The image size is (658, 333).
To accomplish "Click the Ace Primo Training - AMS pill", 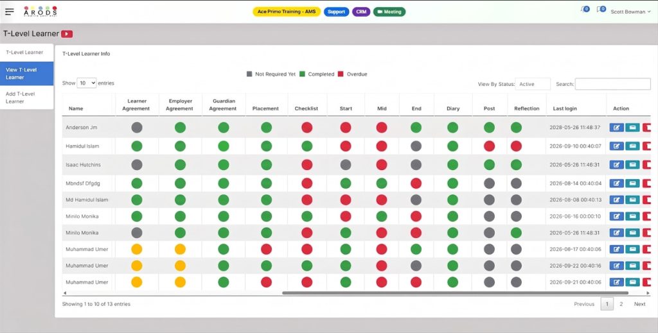I will click(287, 12).
